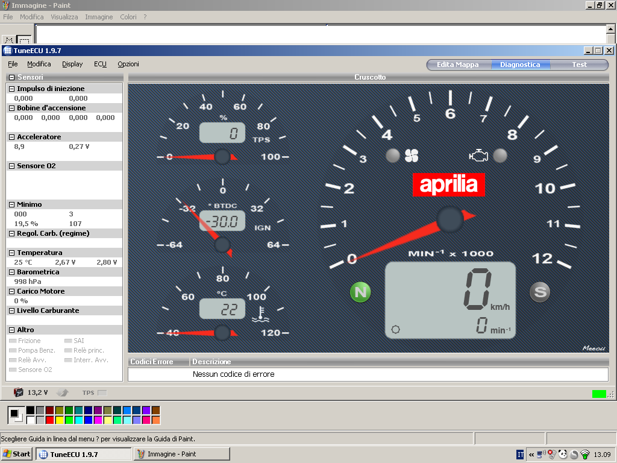Collapse the Carico Motore section
The width and height of the screenshot is (617, 463).
[x=12, y=292]
